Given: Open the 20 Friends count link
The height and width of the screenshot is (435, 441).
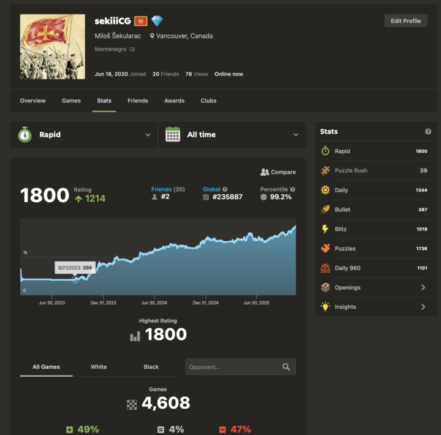Looking at the screenshot, I should click(x=165, y=74).
